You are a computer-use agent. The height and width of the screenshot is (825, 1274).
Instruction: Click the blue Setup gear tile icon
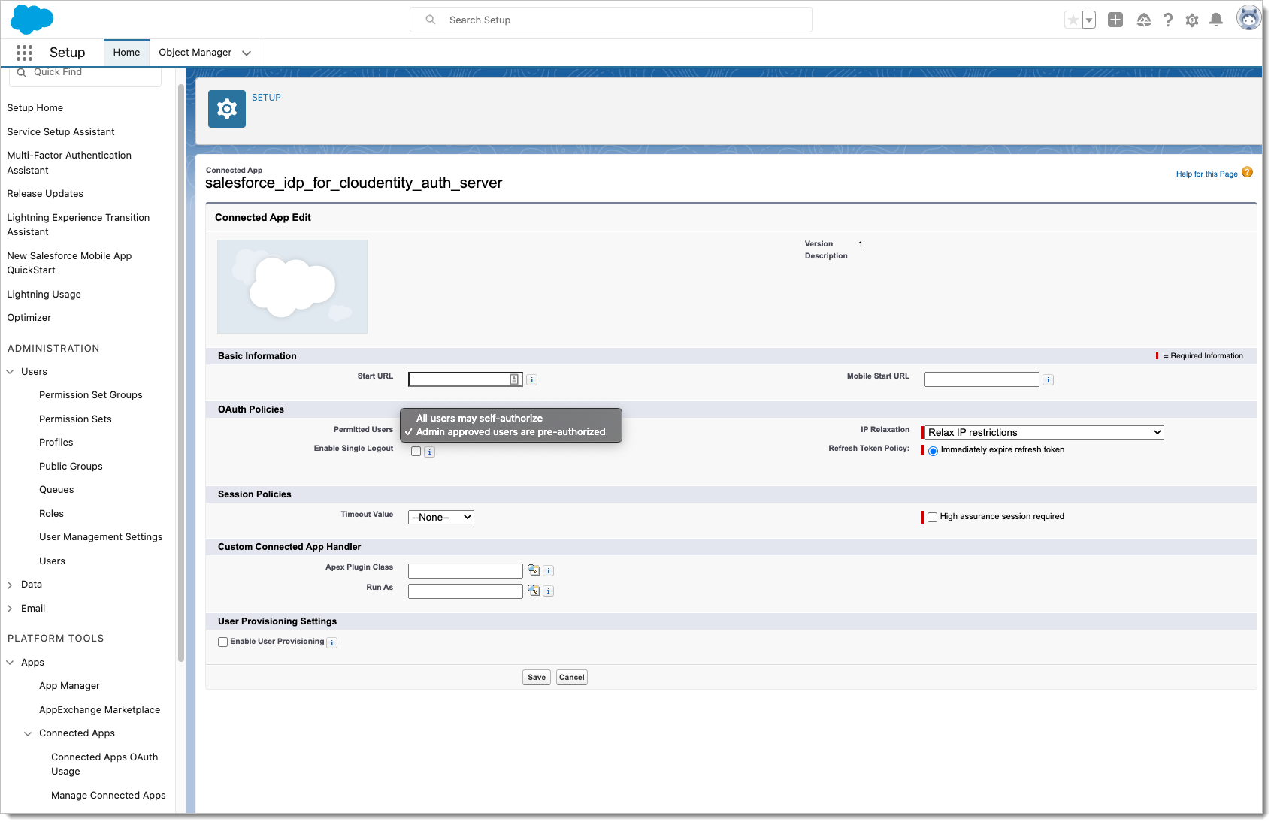coord(227,109)
